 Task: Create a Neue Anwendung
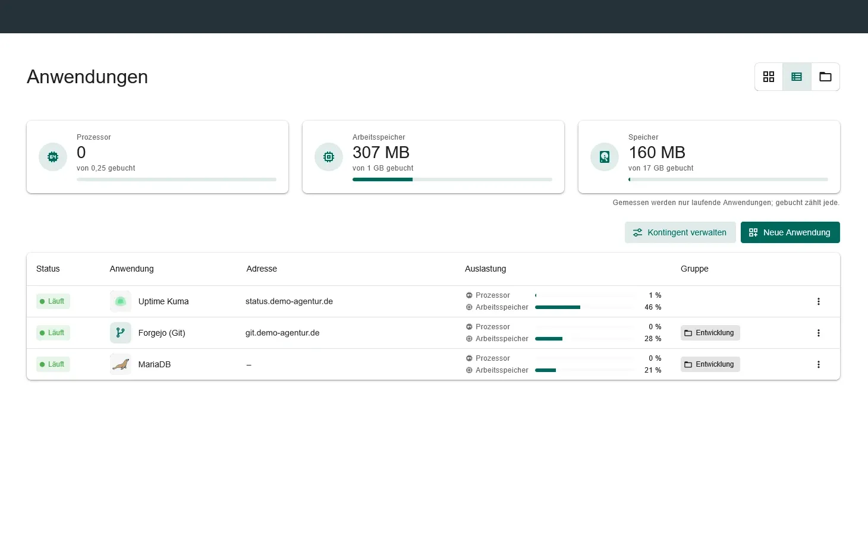(x=790, y=232)
